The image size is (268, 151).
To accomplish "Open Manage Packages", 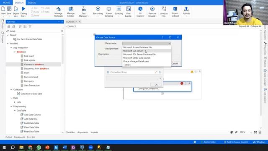I will (58, 11).
